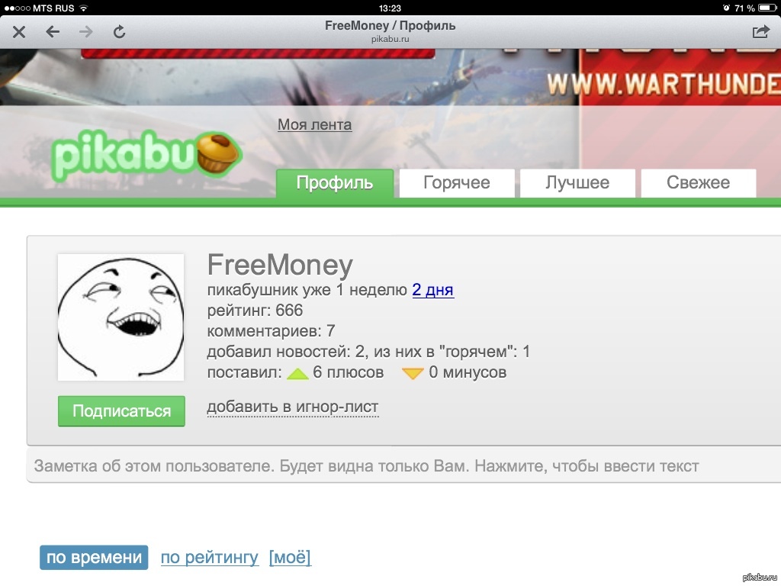Switch to the Лучшее tab
The height and width of the screenshot is (586, 781).
click(x=578, y=183)
